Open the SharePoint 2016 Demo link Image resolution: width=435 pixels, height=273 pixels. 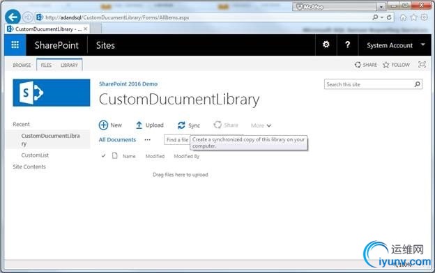coord(128,84)
